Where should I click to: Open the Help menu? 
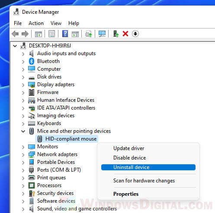74,23
